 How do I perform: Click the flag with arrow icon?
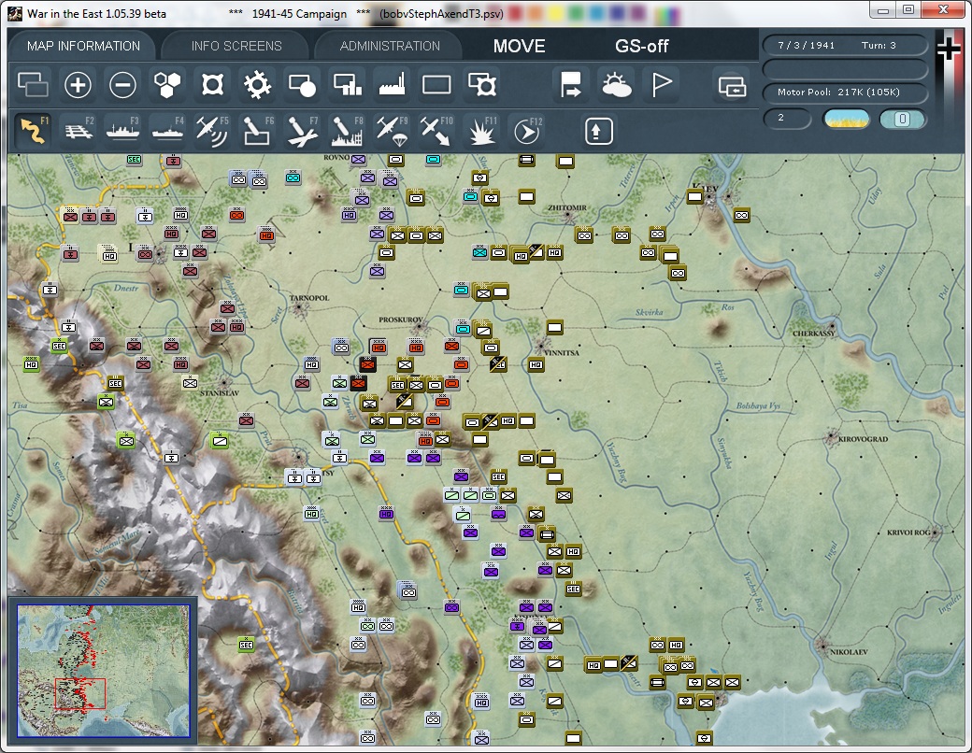pyautogui.click(x=570, y=84)
